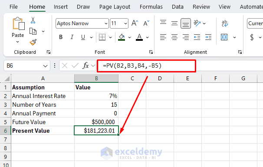Open Font settings dialog launcher
Screen dimensions: 263x167
151,52
